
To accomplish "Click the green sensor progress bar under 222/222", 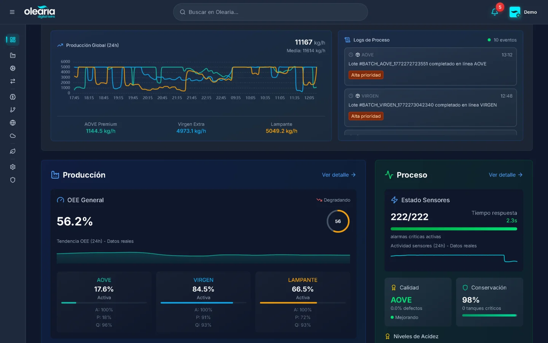I will (454, 229).
